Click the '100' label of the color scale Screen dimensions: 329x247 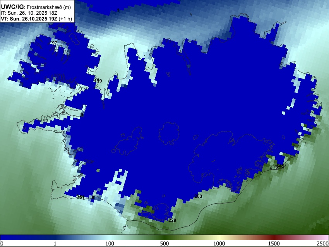point(110,244)
